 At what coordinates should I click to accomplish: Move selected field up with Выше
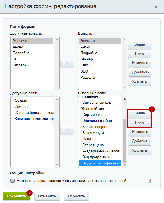click(140, 113)
